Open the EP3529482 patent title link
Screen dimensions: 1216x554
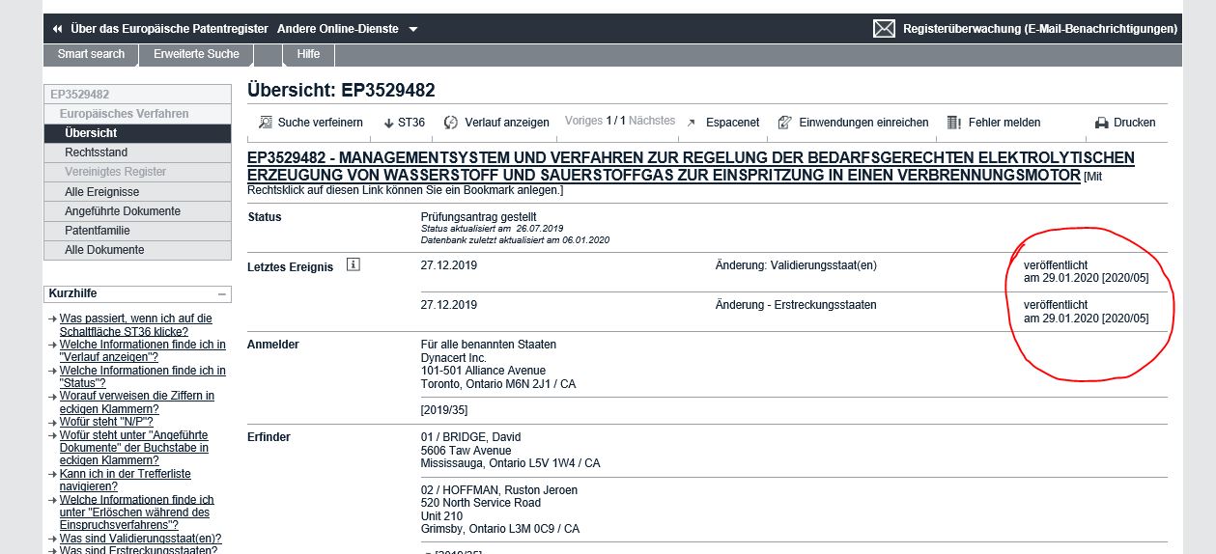(691, 166)
